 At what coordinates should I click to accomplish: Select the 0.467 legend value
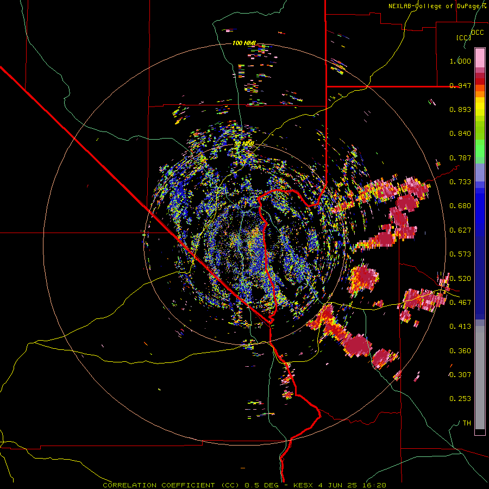point(460,302)
